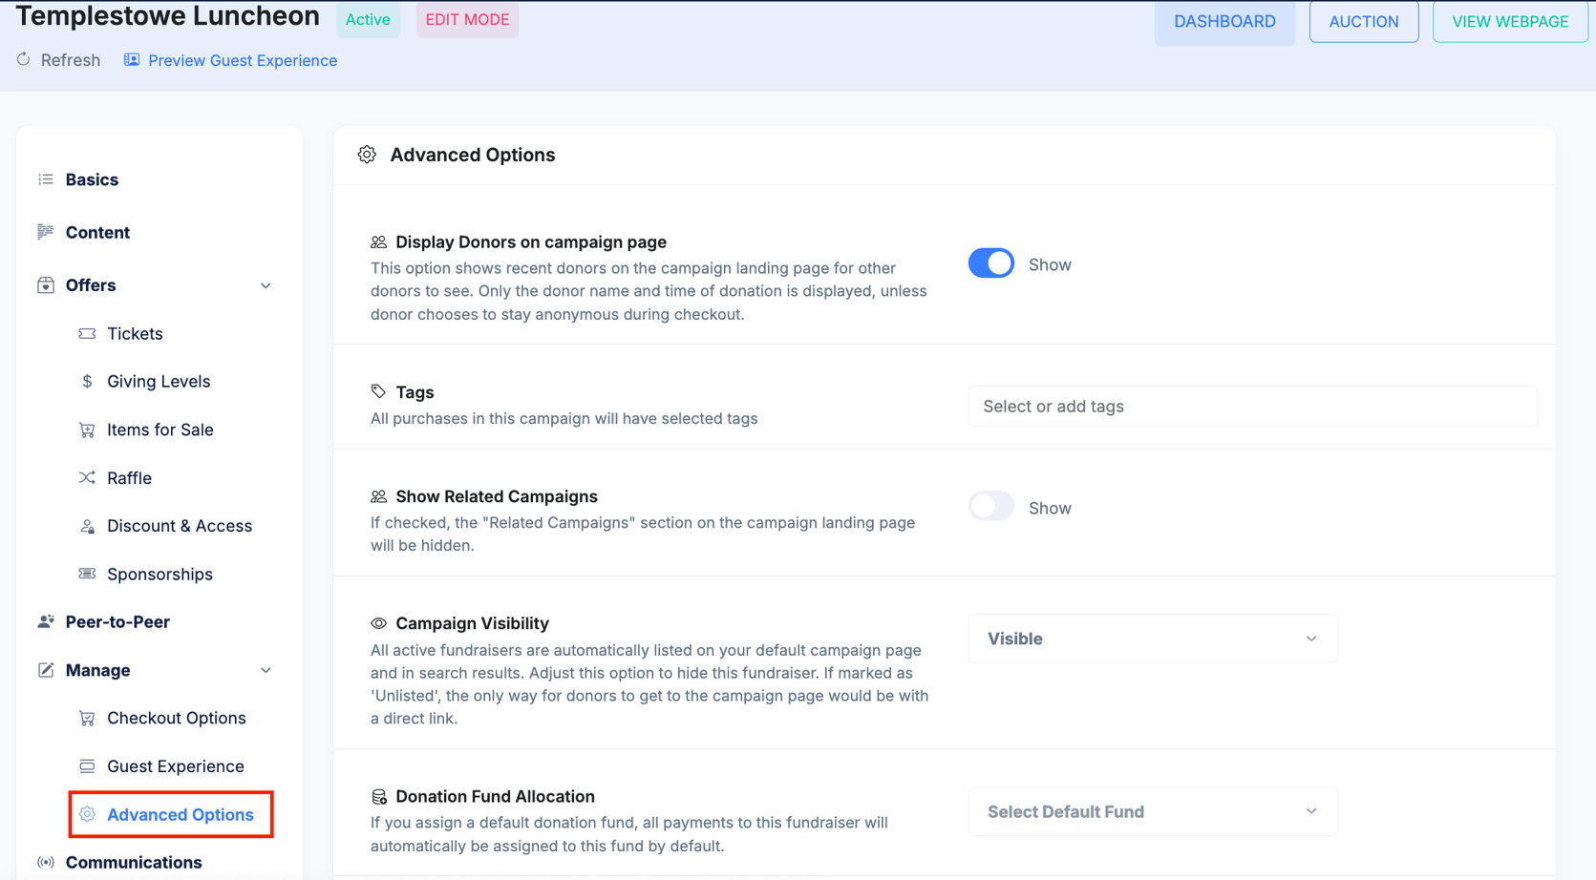Screen dimensions: 1596x880
Task: Collapse the Manage section chevron
Action: click(266, 670)
